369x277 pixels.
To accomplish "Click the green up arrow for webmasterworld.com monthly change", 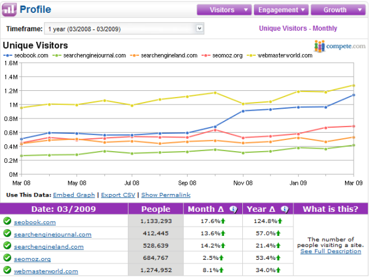I will (221, 270).
